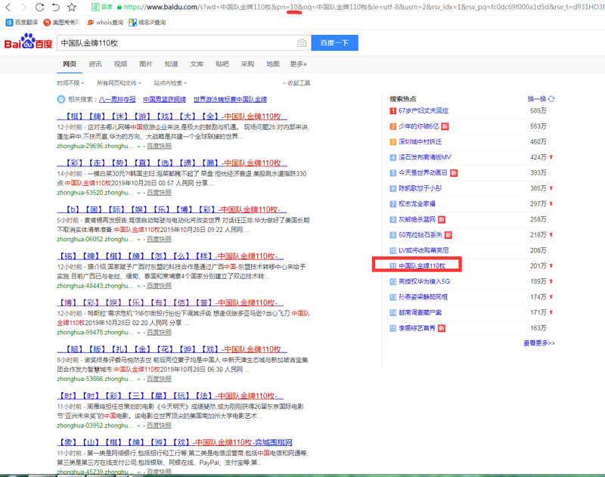The width and height of the screenshot is (605, 477).
Task: Expand the 更多» menu
Action: click(x=298, y=64)
